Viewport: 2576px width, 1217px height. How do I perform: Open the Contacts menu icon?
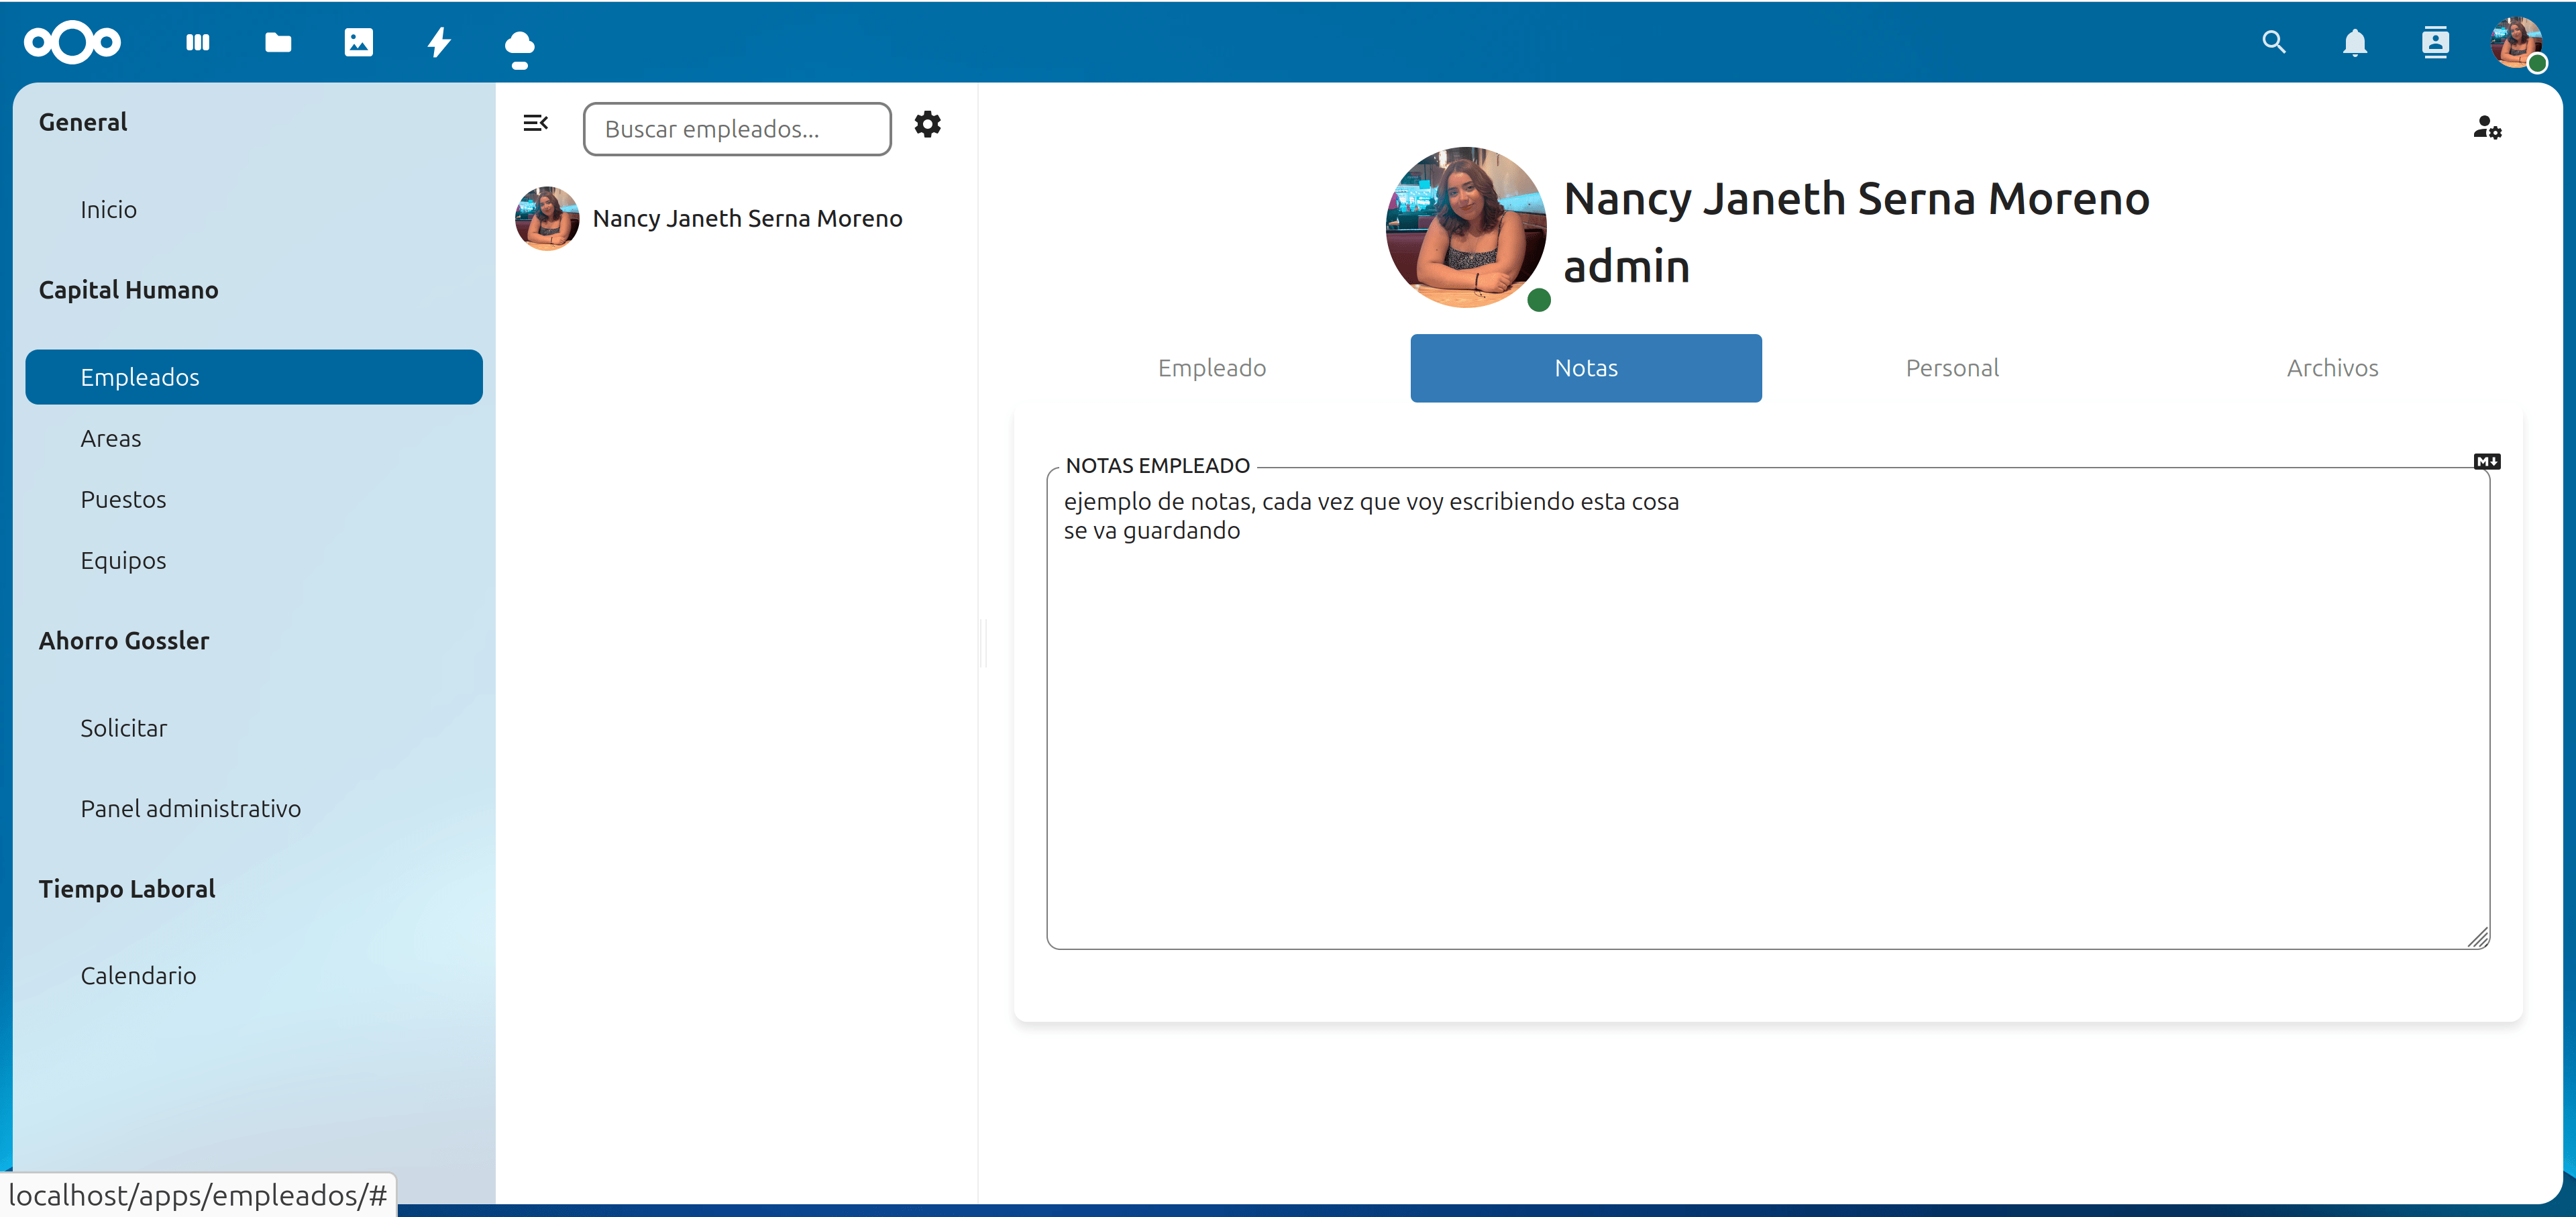click(2435, 42)
